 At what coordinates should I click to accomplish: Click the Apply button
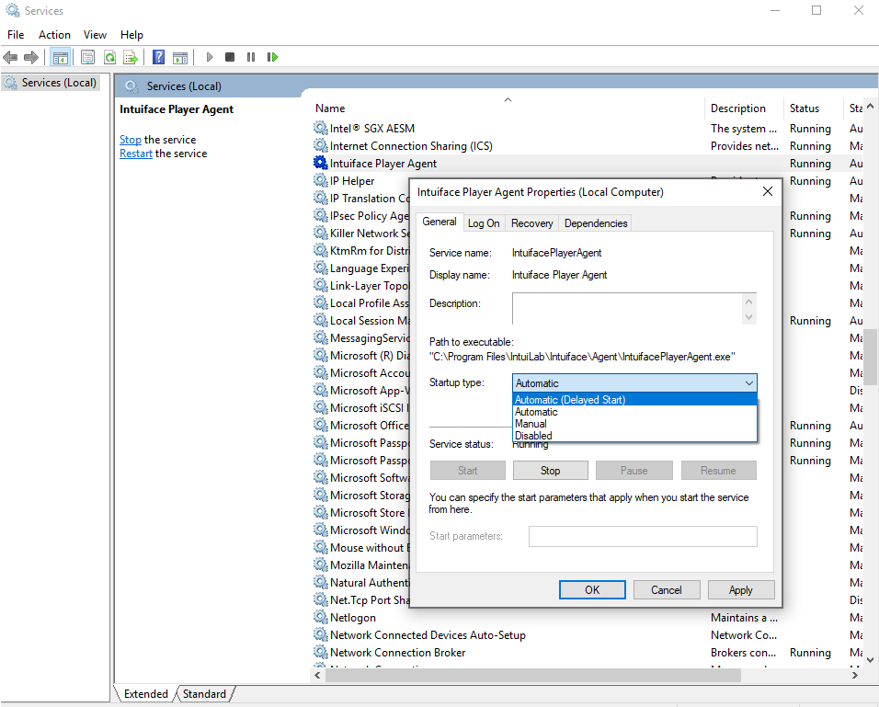pos(740,590)
